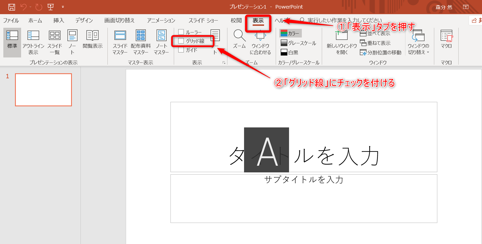
Task: Click 並べて表示 arrange all
Action: tap(375, 34)
